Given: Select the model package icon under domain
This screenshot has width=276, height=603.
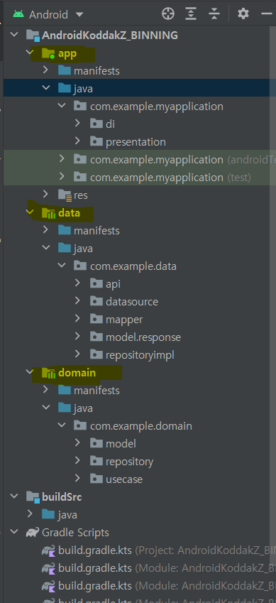Looking at the screenshot, I should tap(96, 443).
